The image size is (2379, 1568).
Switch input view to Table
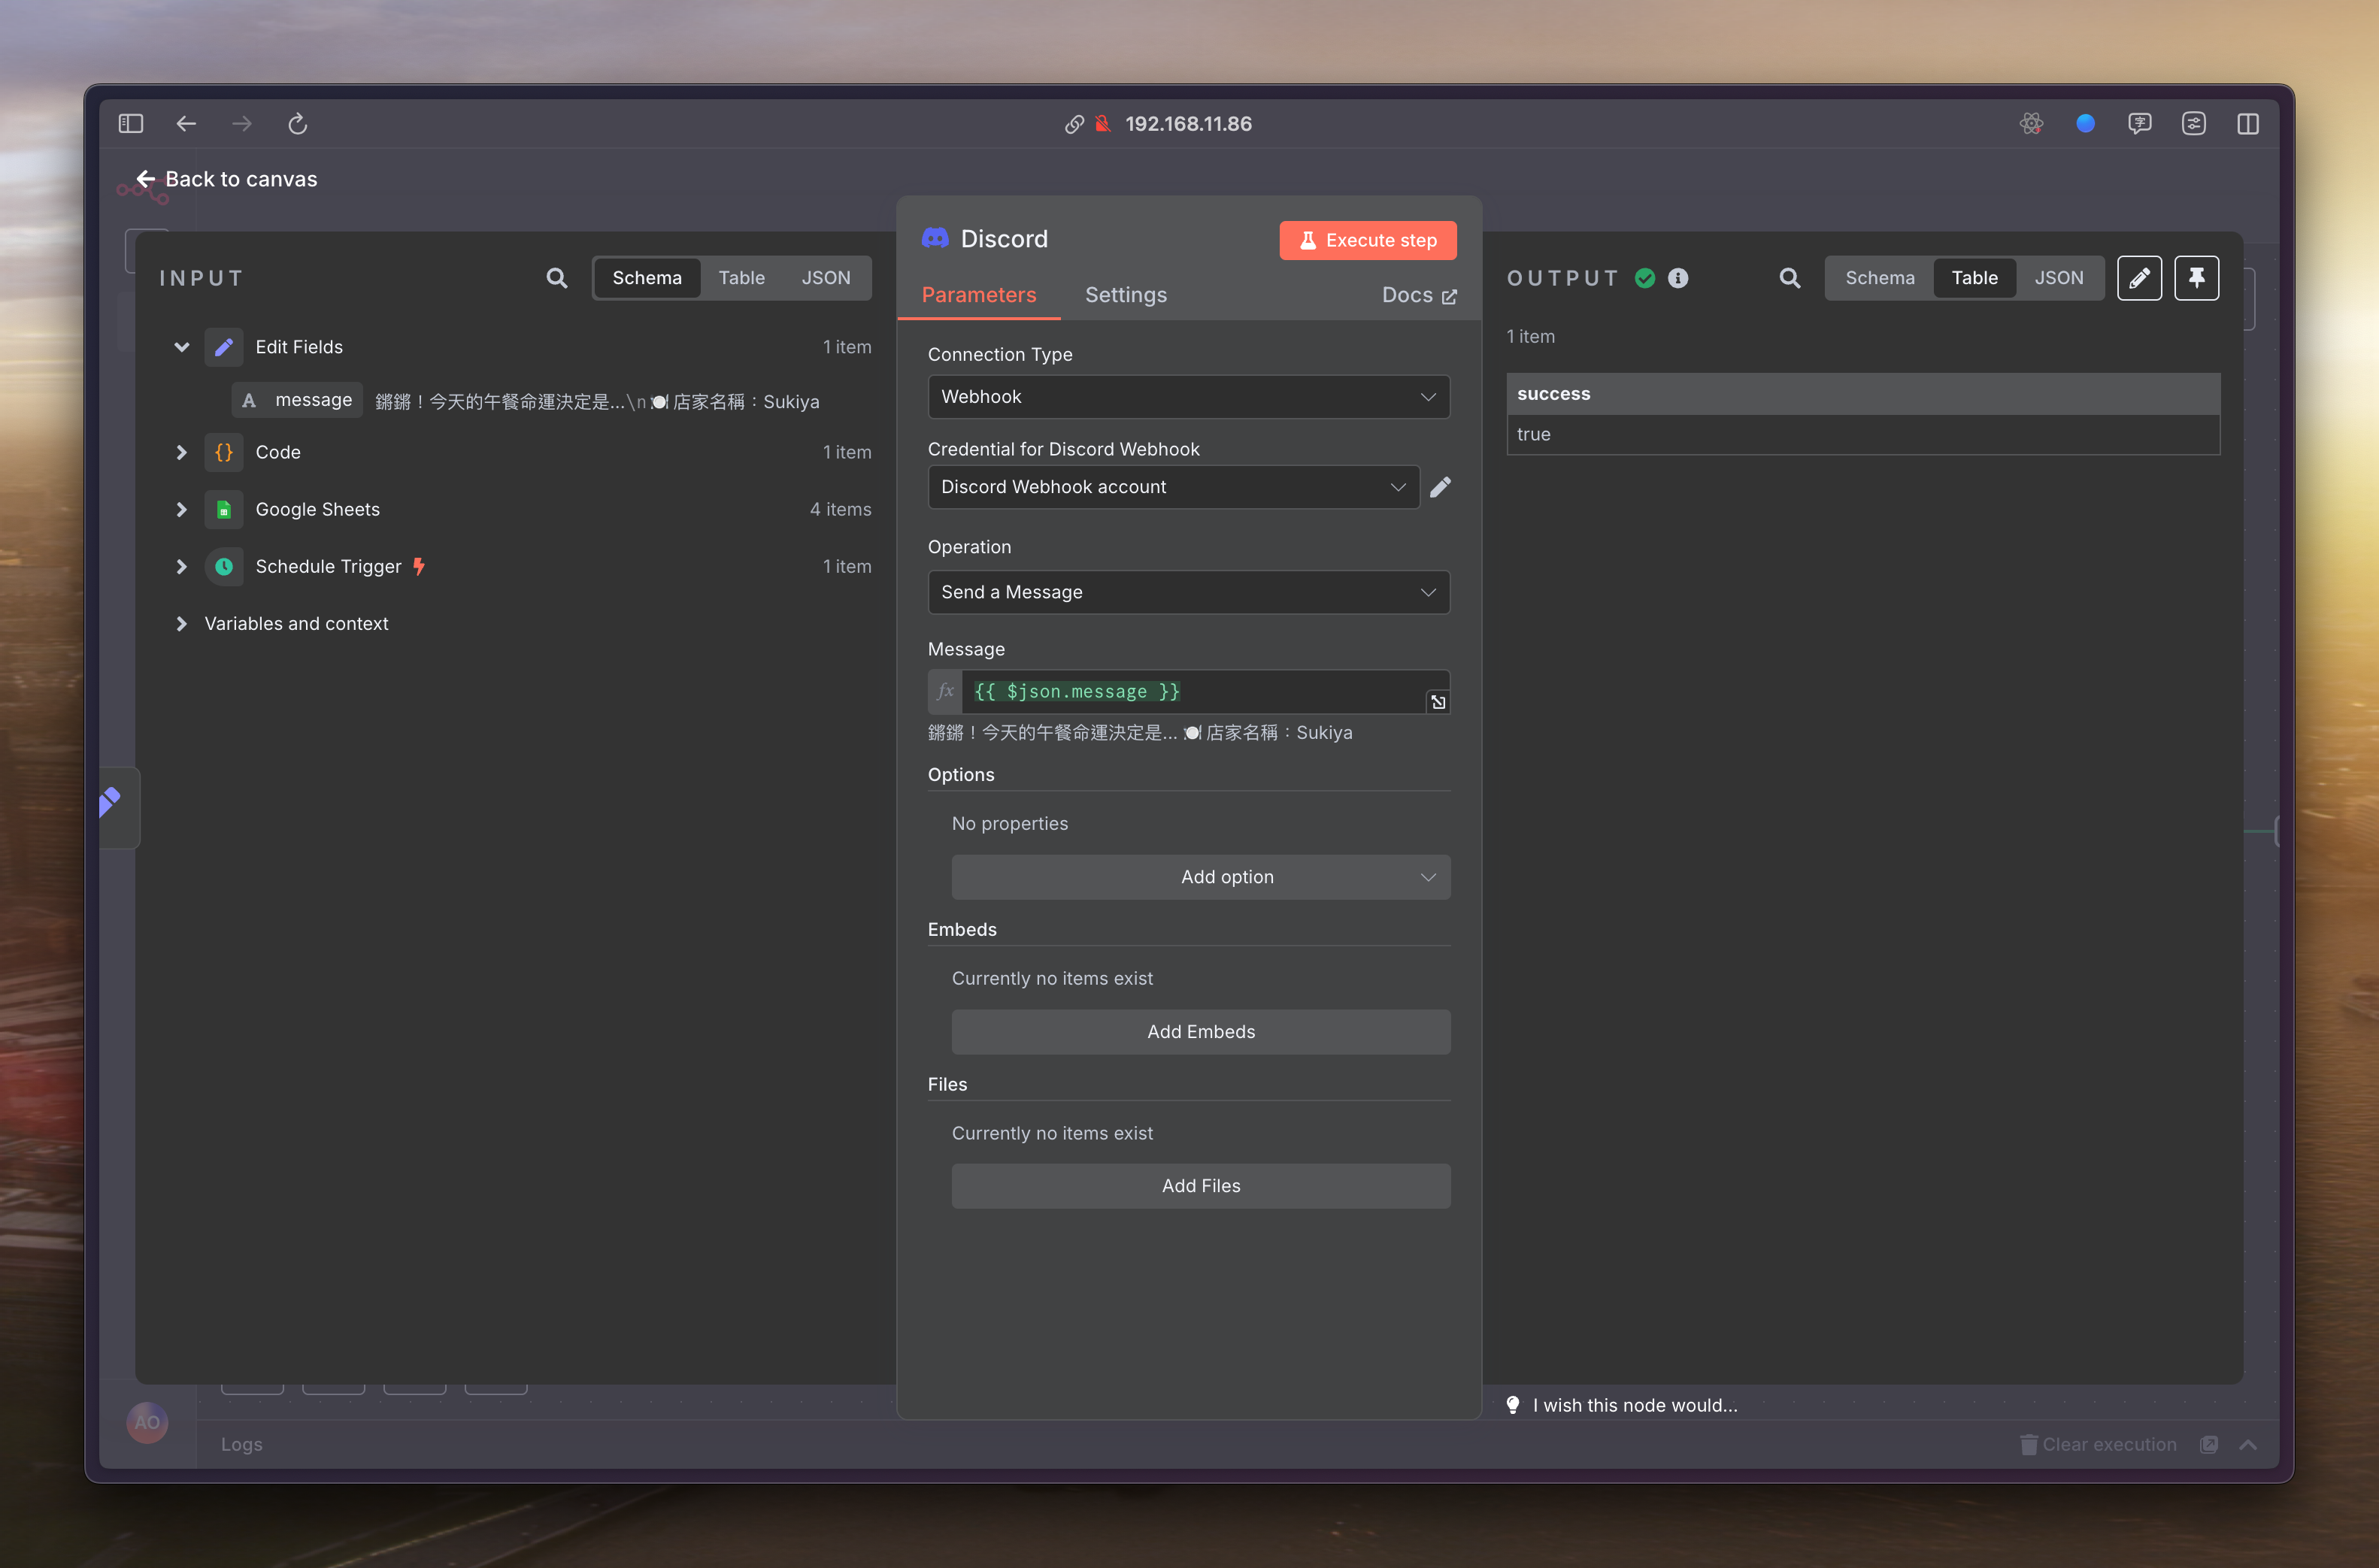click(x=741, y=278)
